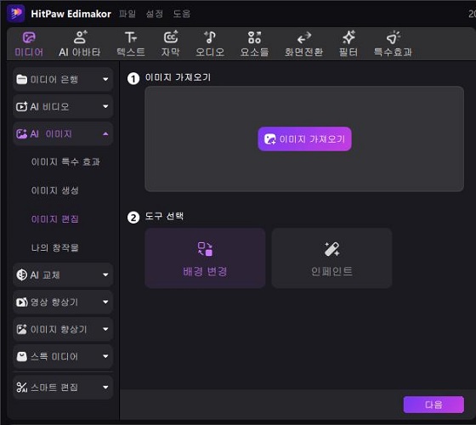Click the 인페인트 eraser wand icon
The image size is (476, 425).
click(x=331, y=249)
